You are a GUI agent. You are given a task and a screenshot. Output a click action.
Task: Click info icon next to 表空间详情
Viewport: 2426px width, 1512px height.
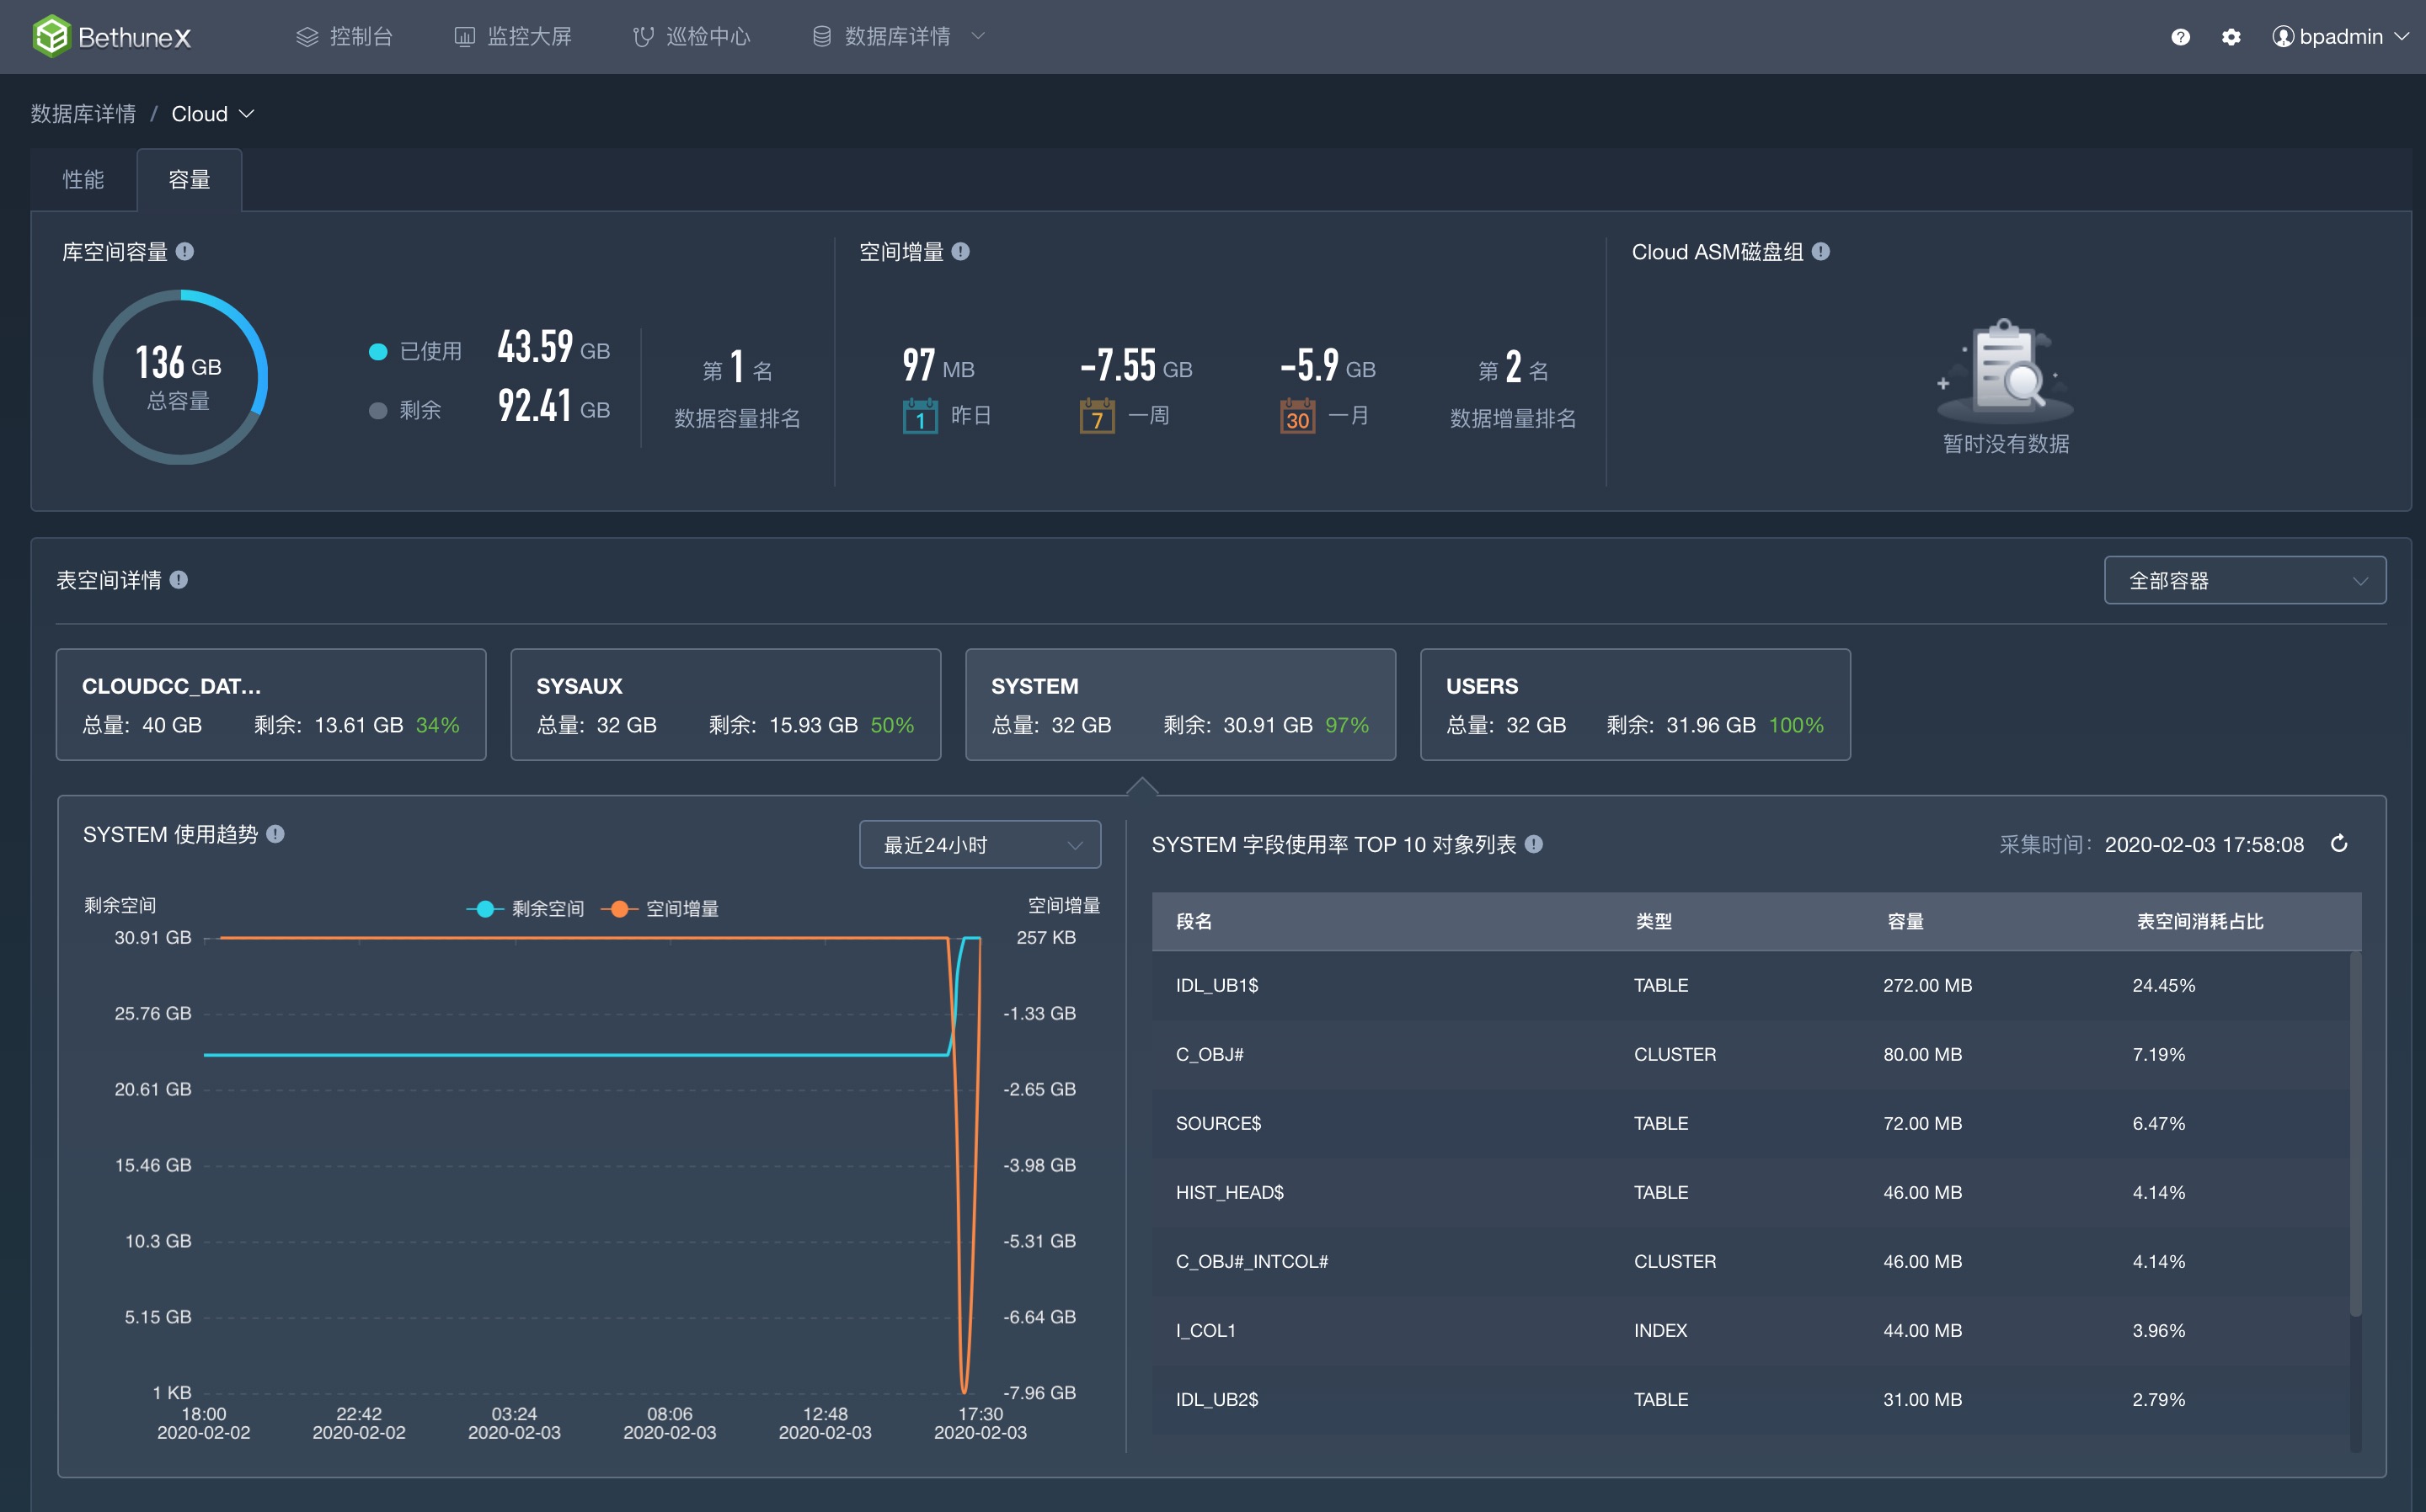[179, 580]
